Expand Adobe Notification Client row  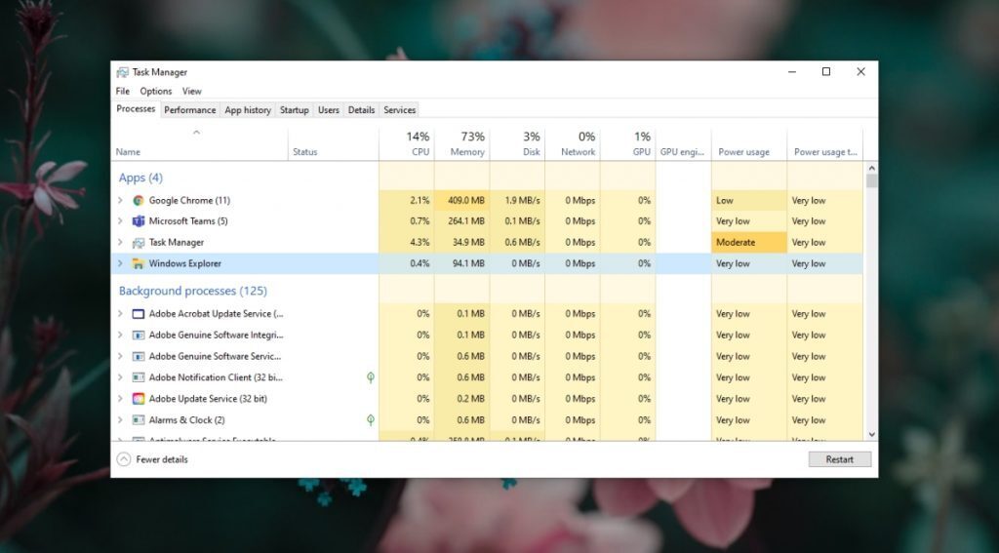point(120,377)
